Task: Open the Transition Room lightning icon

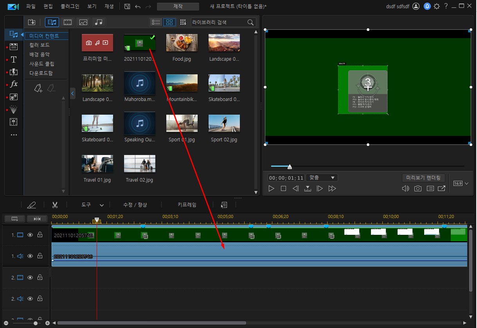Action: [14, 72]
